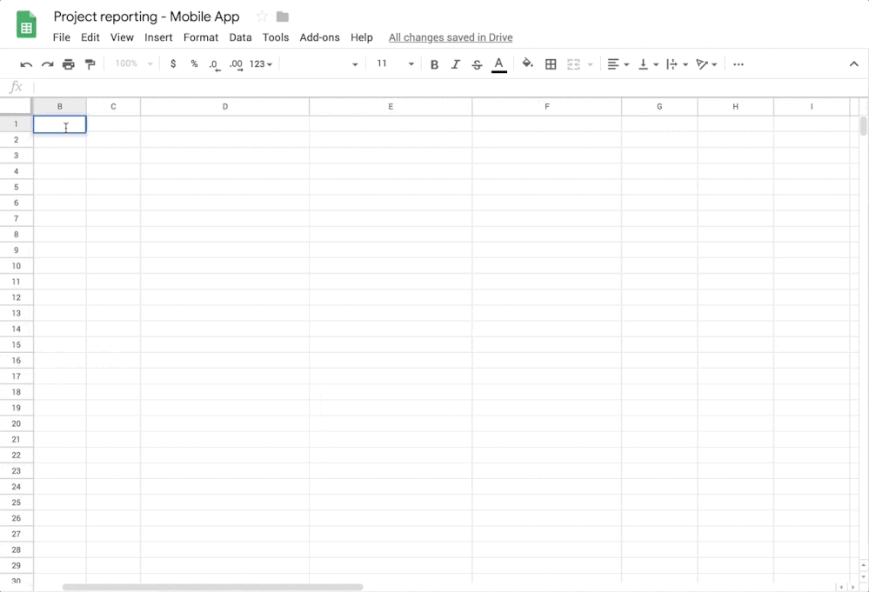This screenshot has width=869, height=592.
Task: Select column F header
Action: [547, 106]
